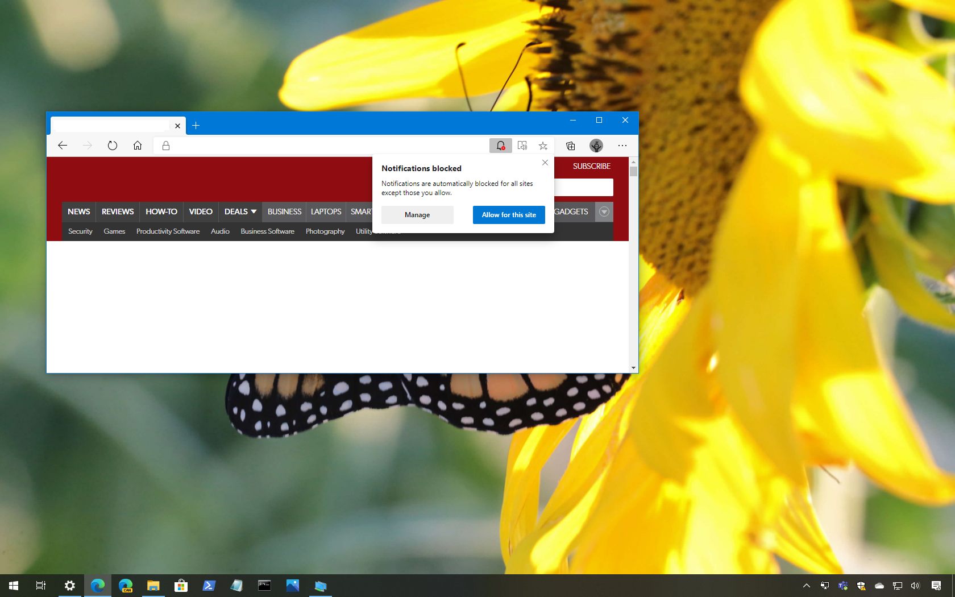Open Read aloud from the address bar
The width and height of the screenshot is (955, 597).
(522, 146)
